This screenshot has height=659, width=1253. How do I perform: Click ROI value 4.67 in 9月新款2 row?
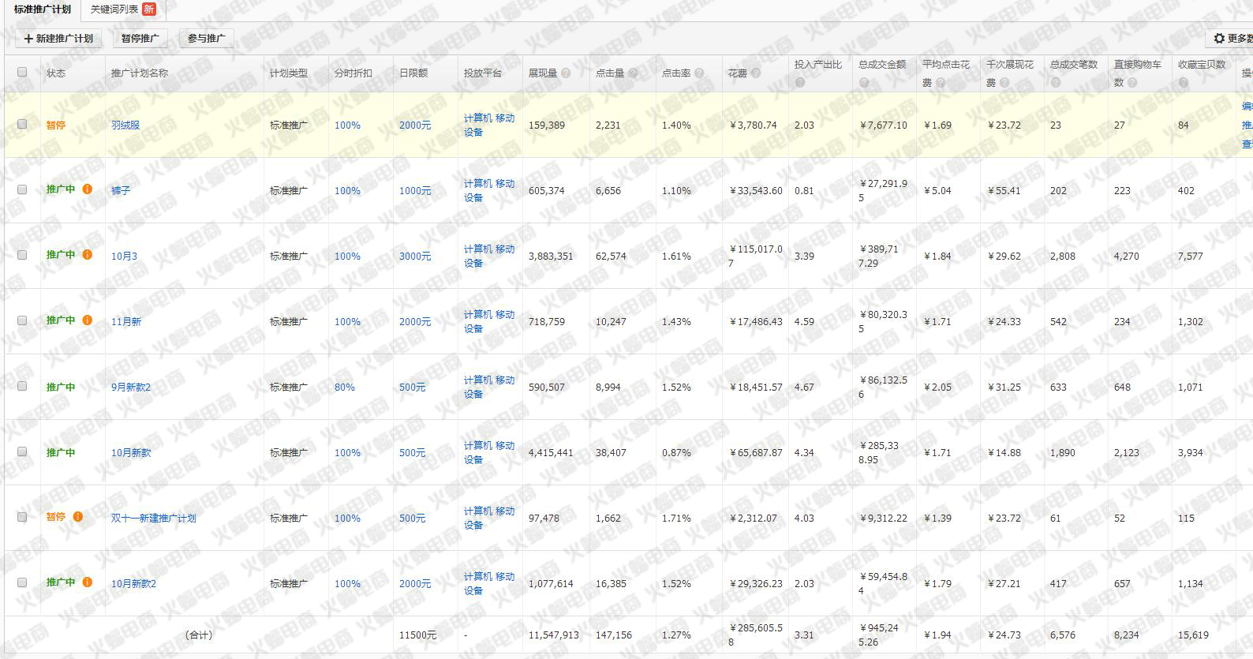(804, 388)
